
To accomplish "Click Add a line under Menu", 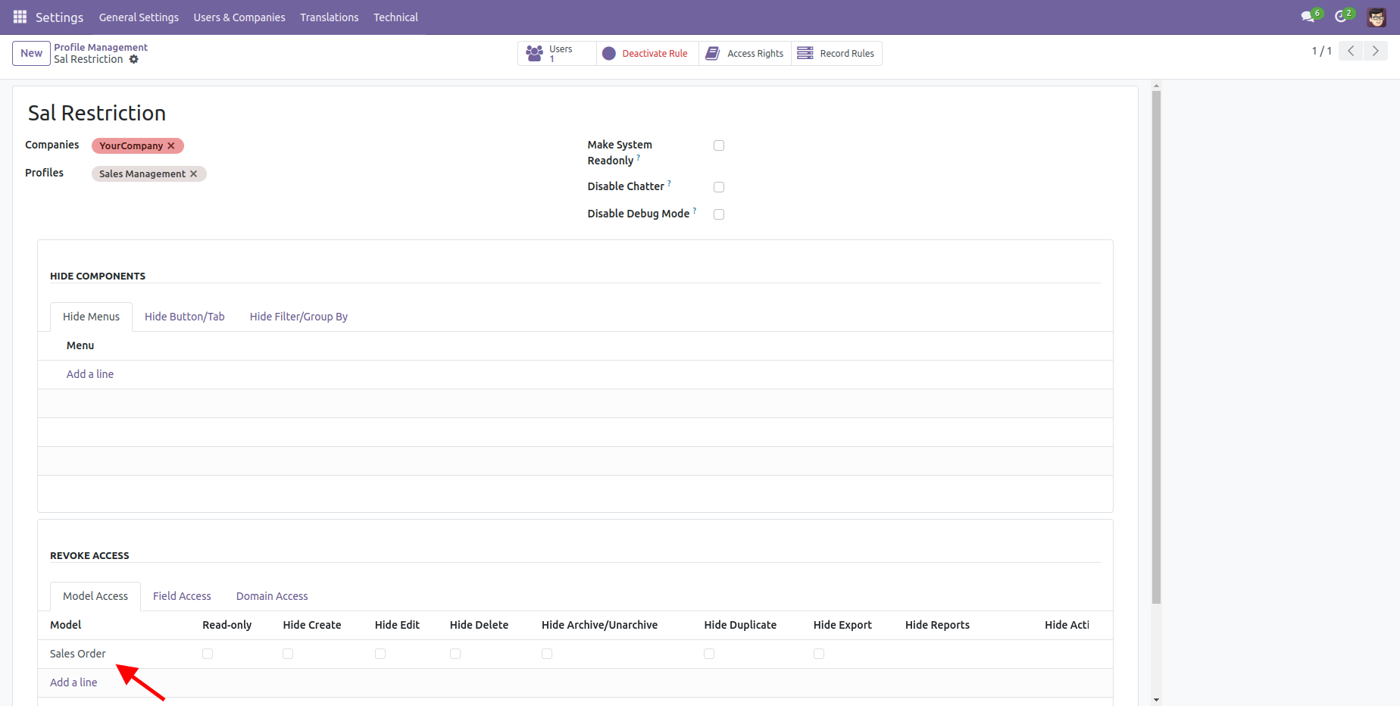I will click(90, 374).
